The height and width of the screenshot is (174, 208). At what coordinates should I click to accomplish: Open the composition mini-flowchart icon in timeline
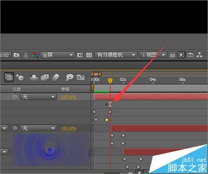coord(9,77)
